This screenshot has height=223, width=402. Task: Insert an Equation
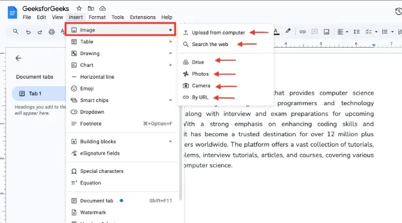[122, 183]
